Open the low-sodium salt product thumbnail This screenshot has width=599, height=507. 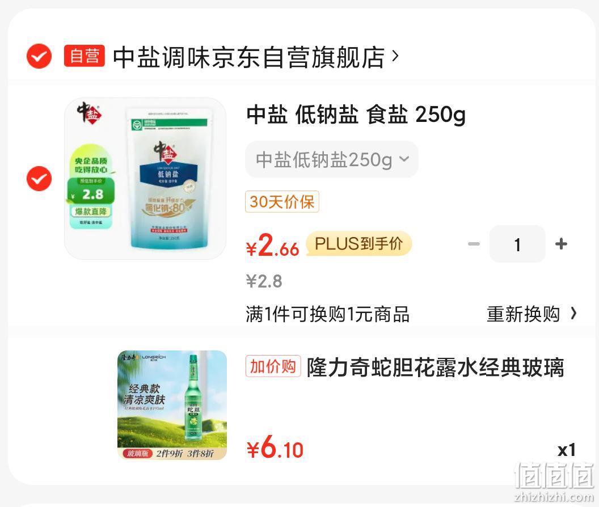pos(145,179)
